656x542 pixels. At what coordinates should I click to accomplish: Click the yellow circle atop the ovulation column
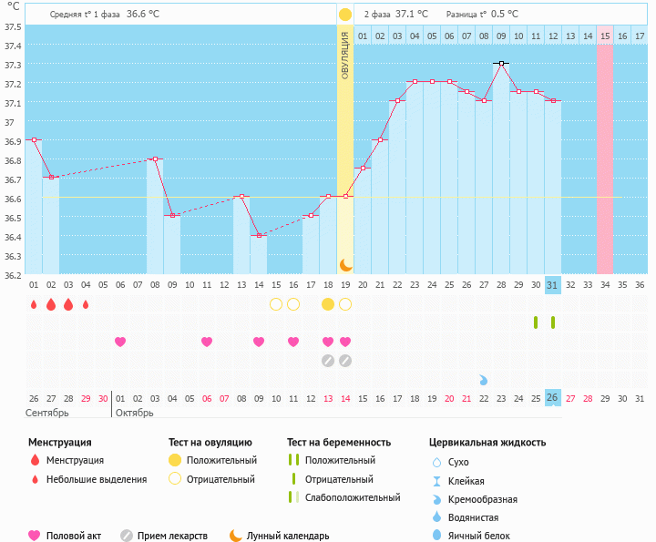(x=345, y=15)
